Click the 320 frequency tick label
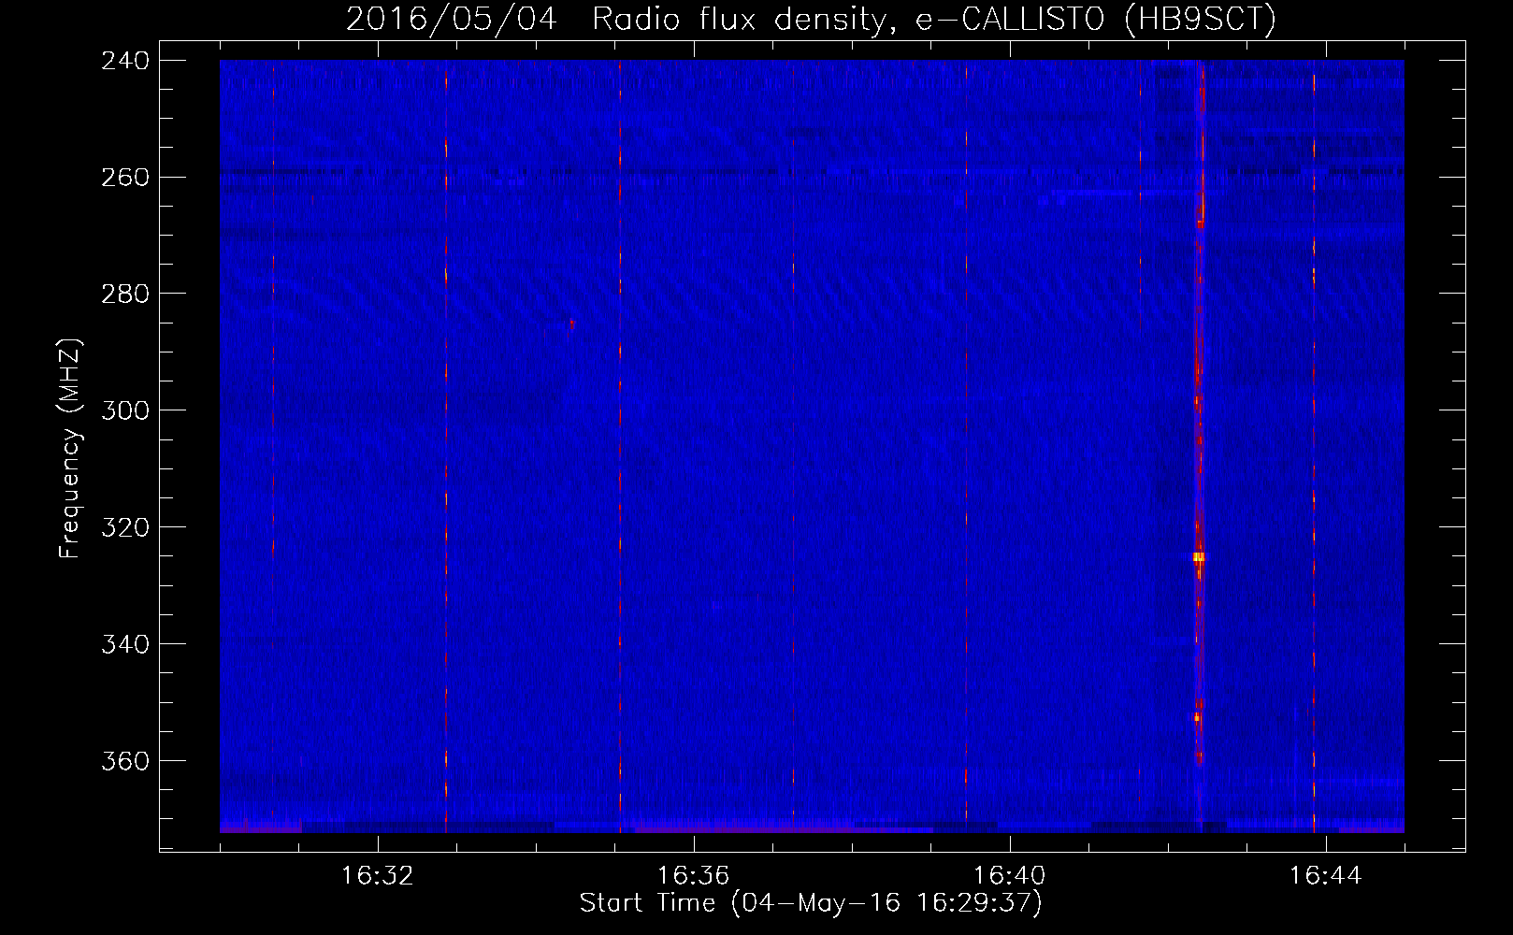 [x=124, y=527]
